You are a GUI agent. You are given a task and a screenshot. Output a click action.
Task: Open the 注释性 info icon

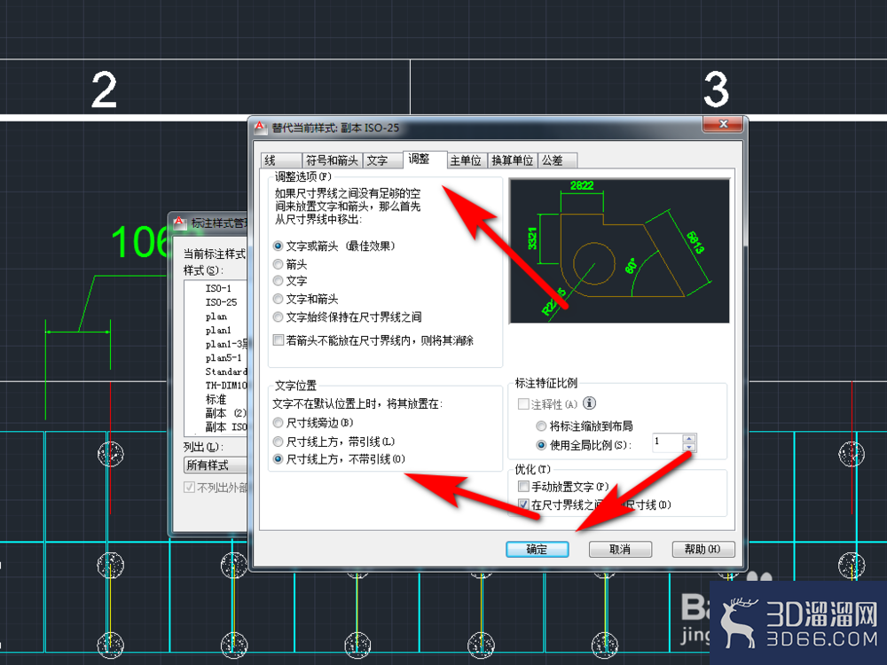click(590, 403)
